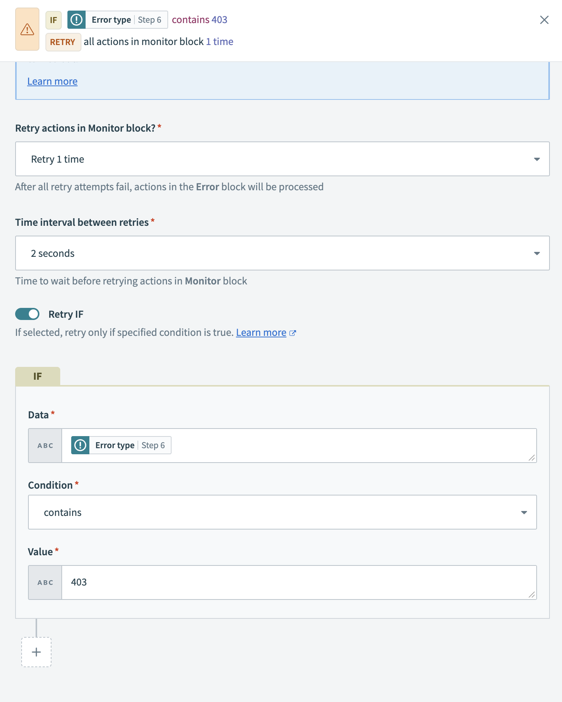
Task: Toggle the Retry IF switch off
Action: [27, 314]
